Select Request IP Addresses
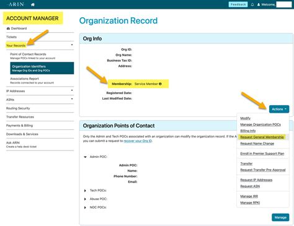 coord(256,180)
